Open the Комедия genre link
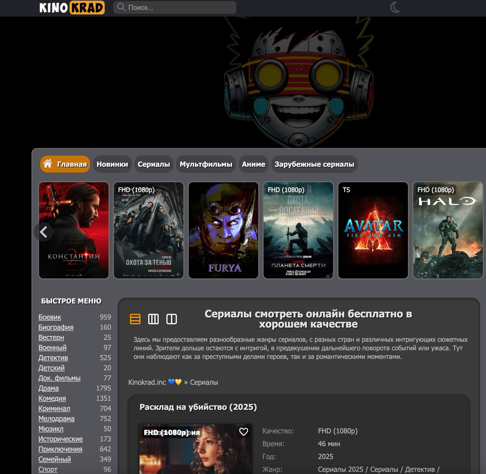The height and width of the screenshot is (474, 486). [x=52, y=398]
